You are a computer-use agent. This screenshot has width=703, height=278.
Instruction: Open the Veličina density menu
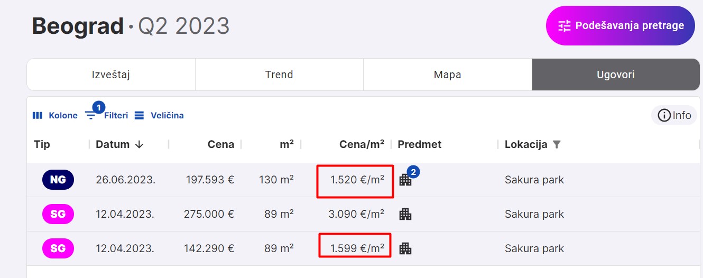point(139,115)
